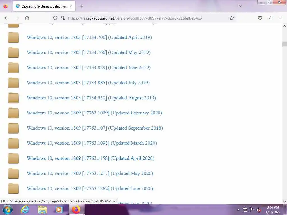Image resolution: width=287 pixels, height=215 pixels.
Task: Open the Action Center flag icon
Action: (252, 210)
